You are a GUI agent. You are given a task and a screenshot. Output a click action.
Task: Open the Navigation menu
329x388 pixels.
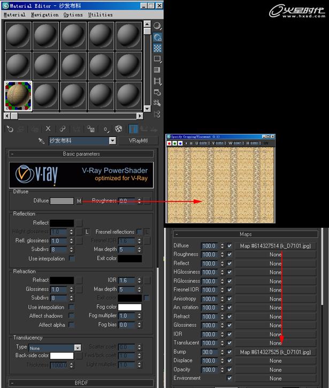point(45,15)
